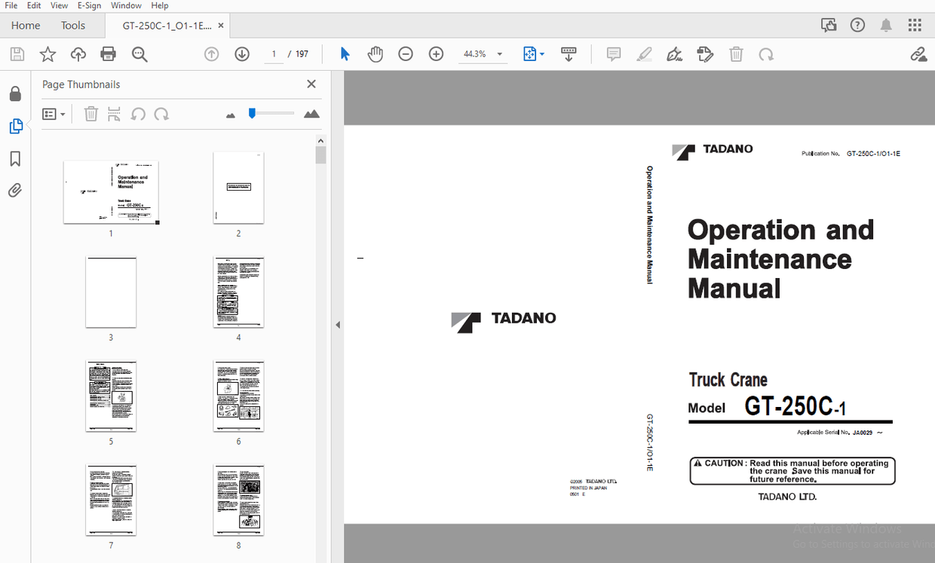Open the Add Comment tool
The width and height of the screenshot is (935, 563).
(613, 54)
